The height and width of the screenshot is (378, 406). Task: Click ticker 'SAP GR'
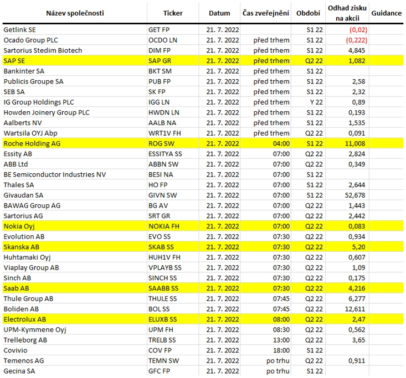click(x=160, y=61)
